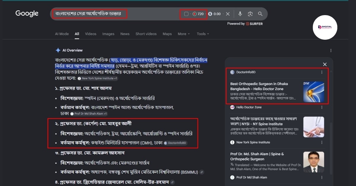The height and width of the screenshot is (186, 356).
Task: Go to the News tab
Action: pos(125,34)
